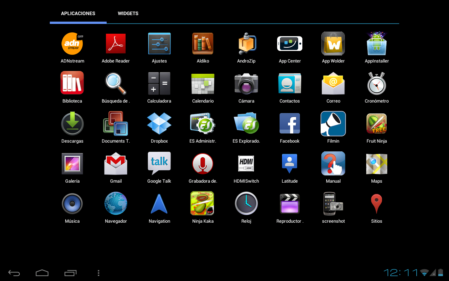Tap the Home navigation button
The height and width of the screenshot is (281, 449).
[x=42, y=273]
